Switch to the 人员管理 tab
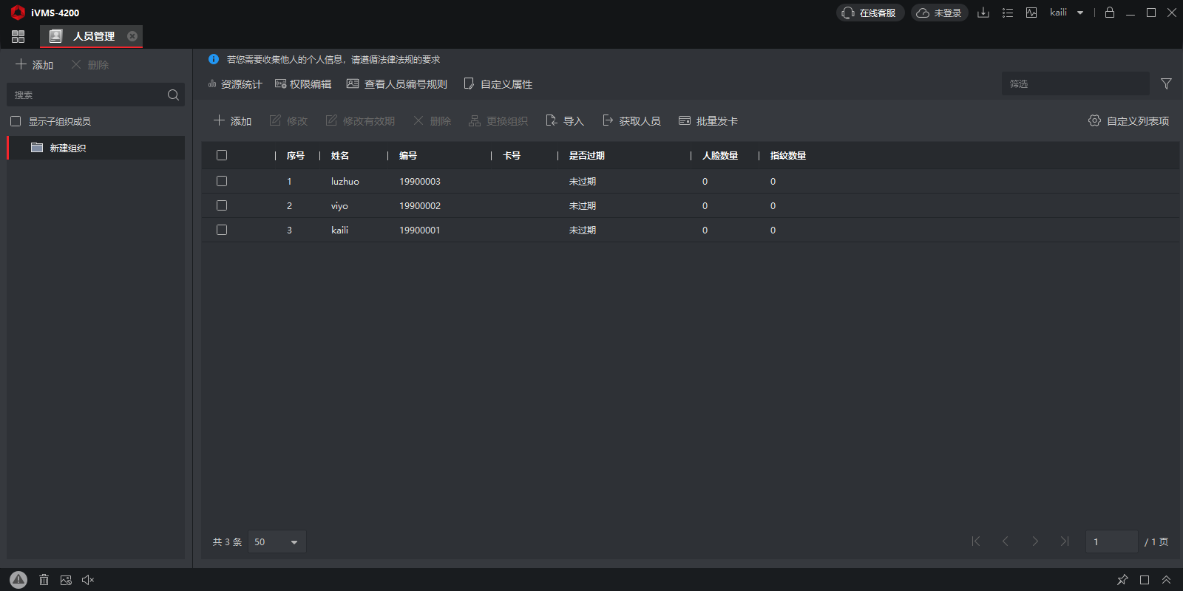Screen dimensions: 1183x591 (x=92, y=36)
